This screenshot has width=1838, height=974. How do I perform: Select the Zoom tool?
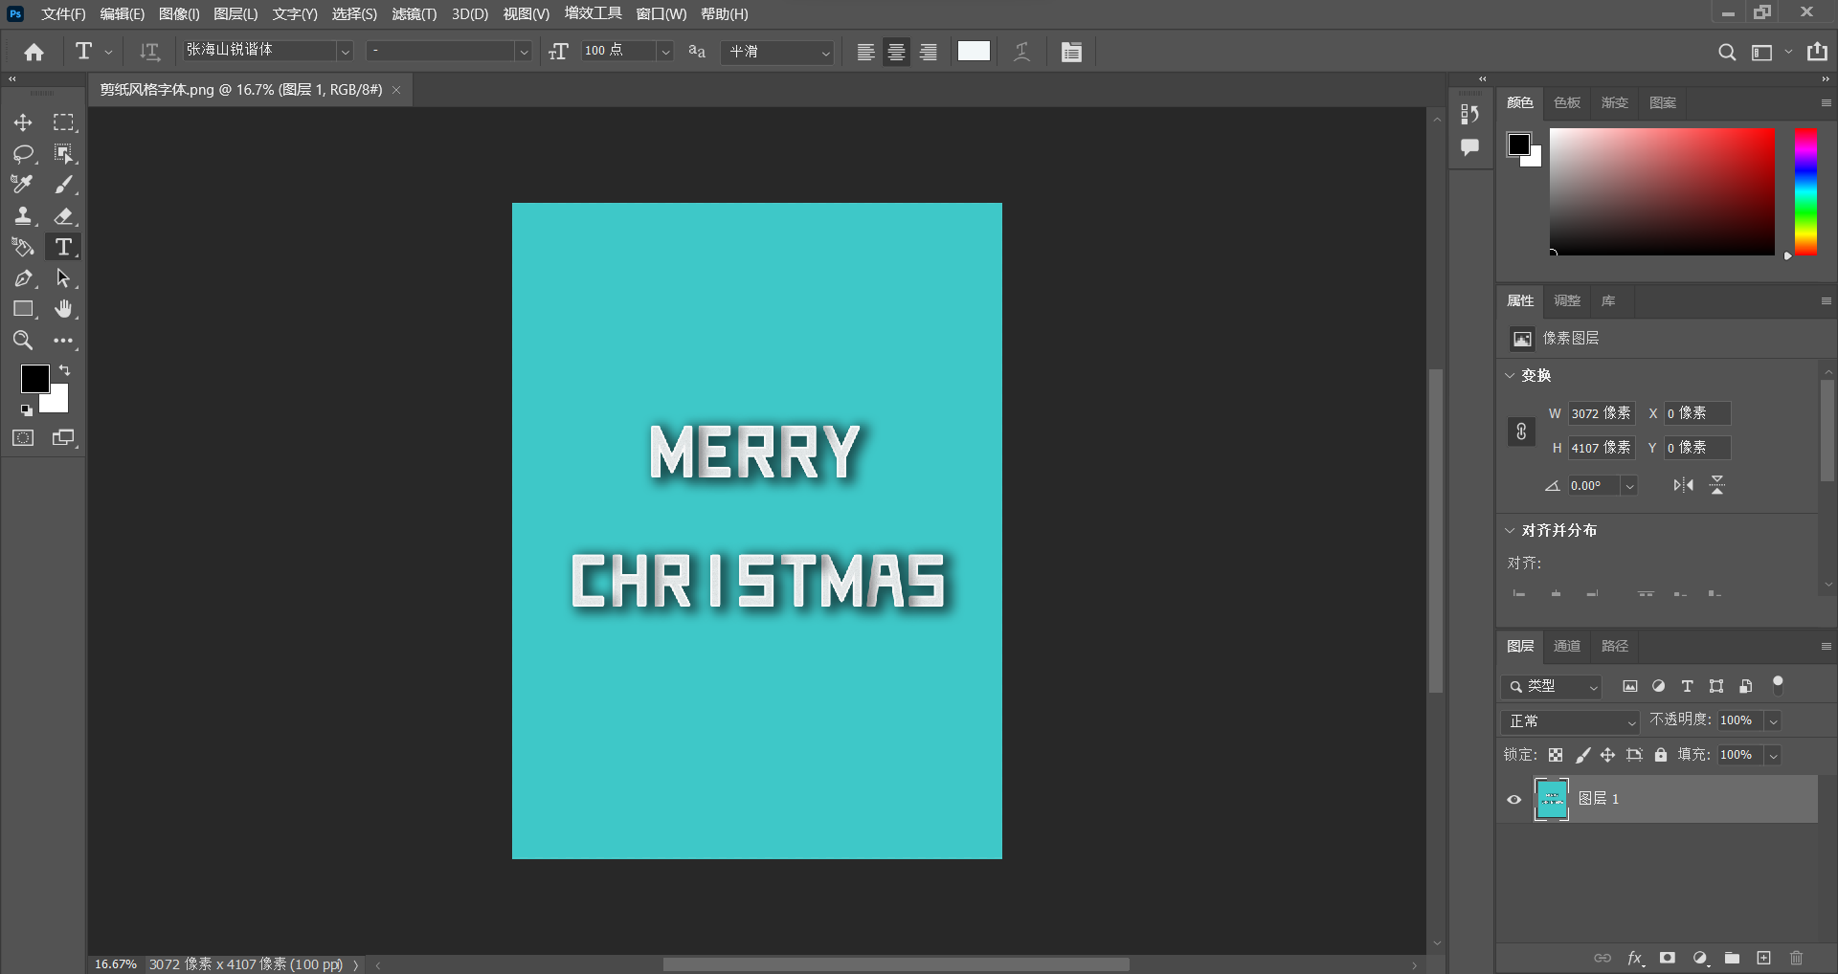[x=23, y=341]
